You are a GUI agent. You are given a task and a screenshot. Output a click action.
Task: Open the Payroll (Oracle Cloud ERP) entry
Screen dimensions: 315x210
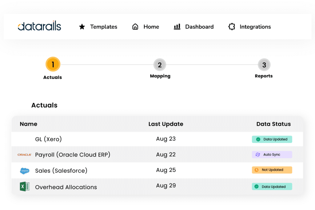coord(73,155)
